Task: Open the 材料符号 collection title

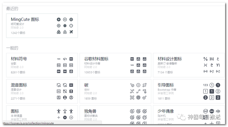Action: click(19, 59)
